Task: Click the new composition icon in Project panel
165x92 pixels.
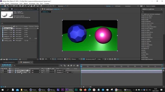Action: tap(7, 59)
